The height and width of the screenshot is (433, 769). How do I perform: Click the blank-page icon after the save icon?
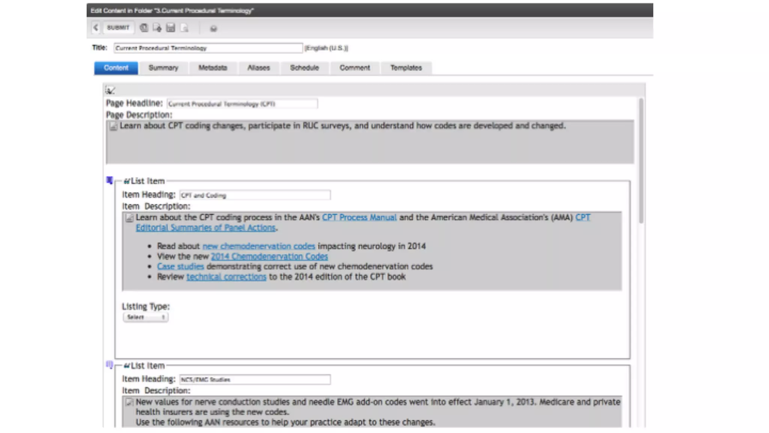pos(184,28)
